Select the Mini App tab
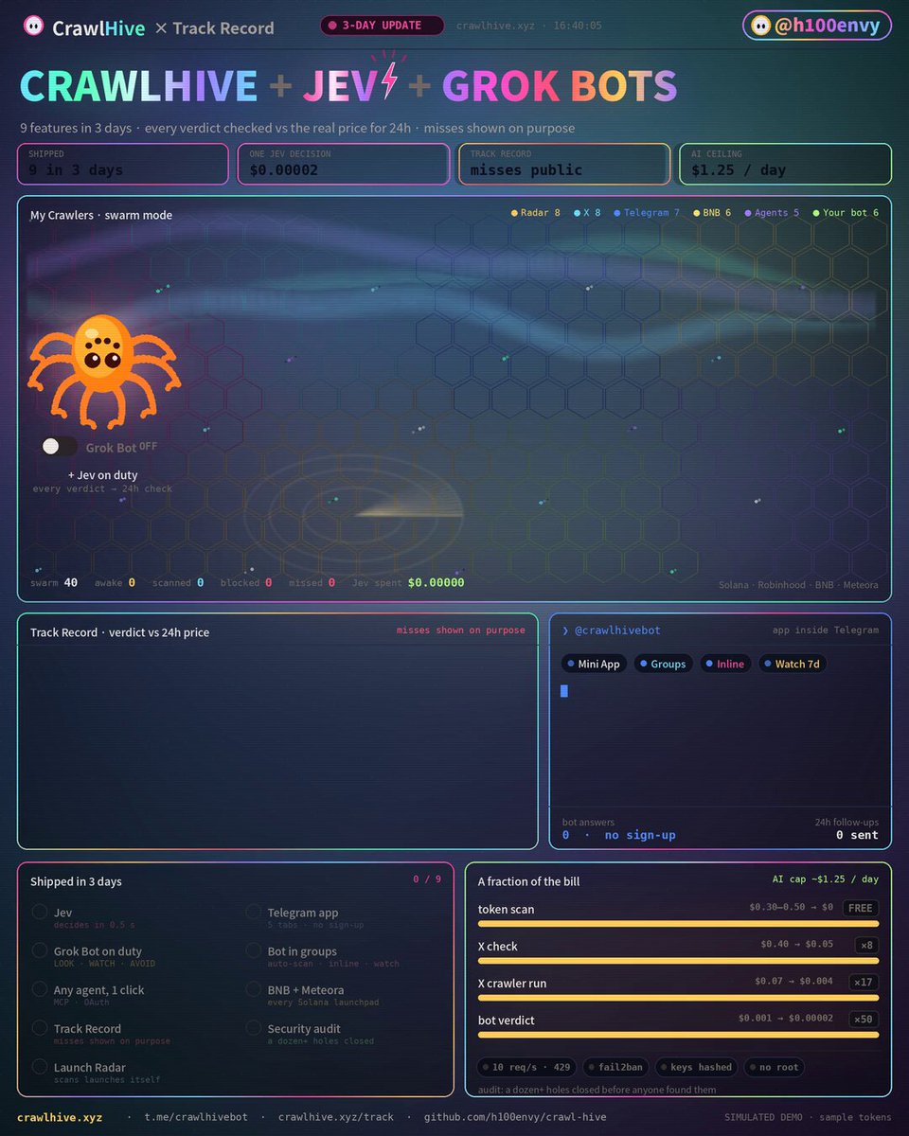 point(594,664)
